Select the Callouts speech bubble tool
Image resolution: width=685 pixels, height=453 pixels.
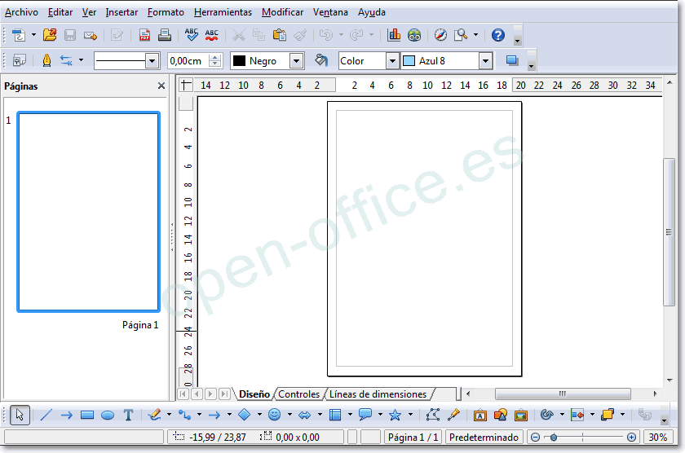365,415
